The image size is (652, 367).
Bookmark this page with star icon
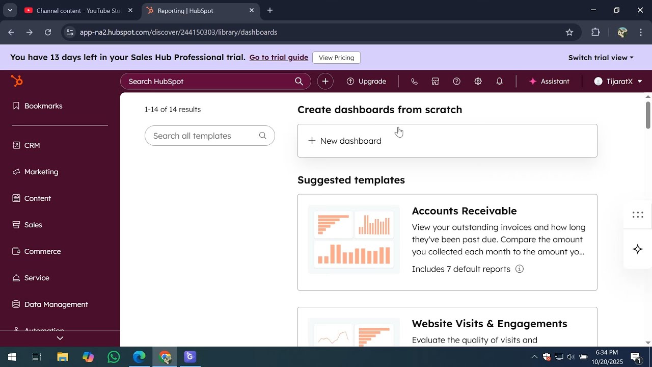pos(569,32)
